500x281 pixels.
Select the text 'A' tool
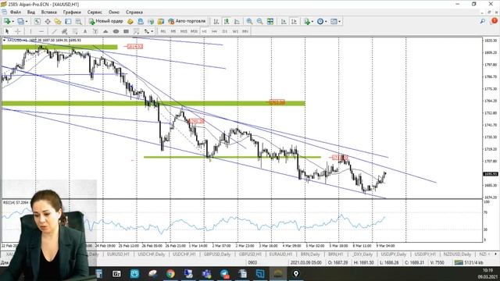click(85, 31)
